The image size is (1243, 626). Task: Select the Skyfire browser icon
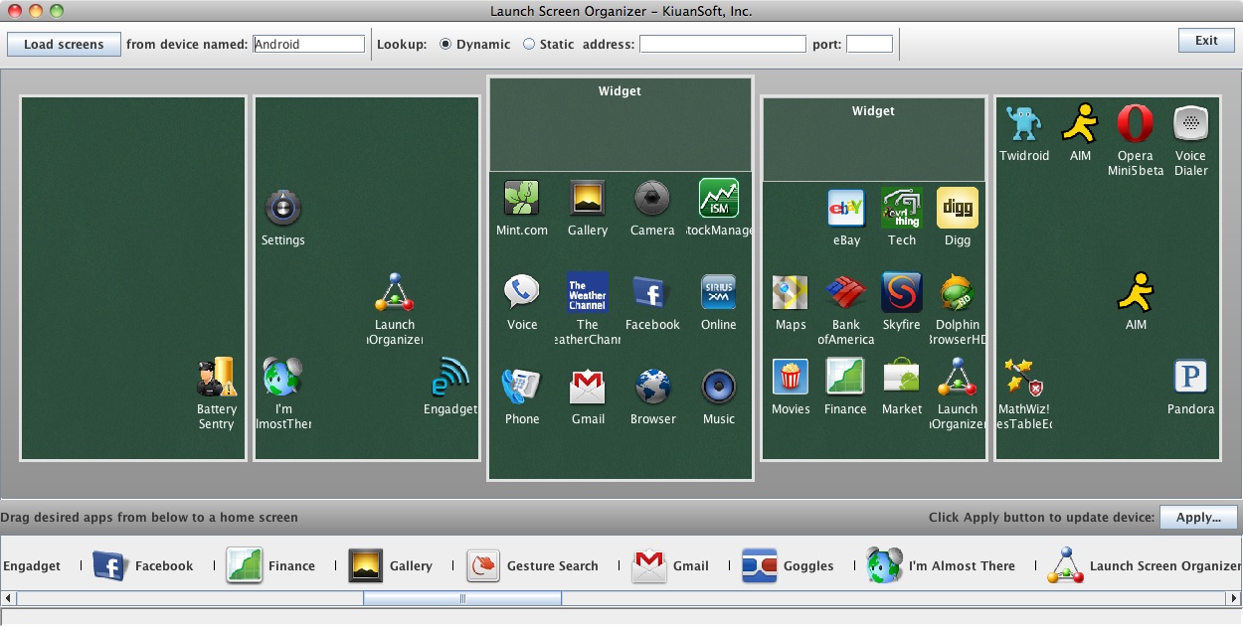click(x=901, y=293)
